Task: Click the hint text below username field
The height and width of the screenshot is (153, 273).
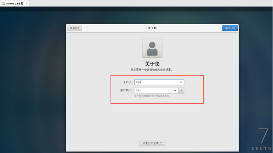Action: (152, 96)
